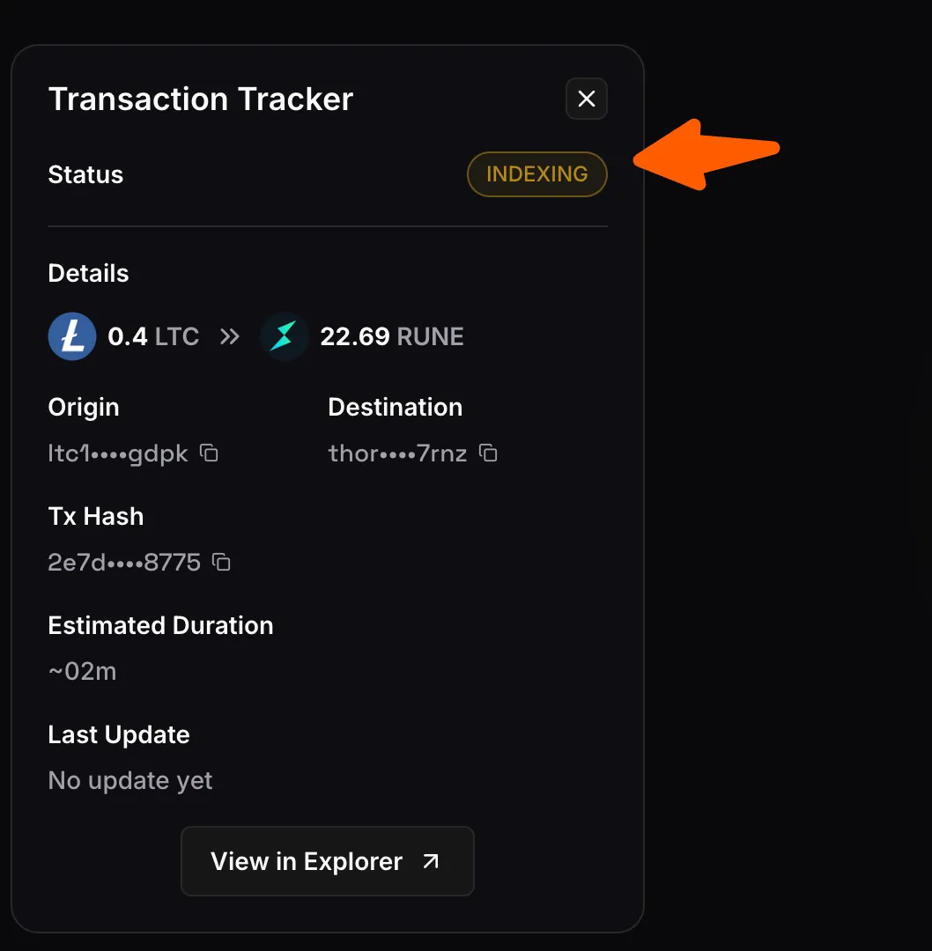Open View in Explorer button
Screen dimensions: 932x951
point(328,861)
